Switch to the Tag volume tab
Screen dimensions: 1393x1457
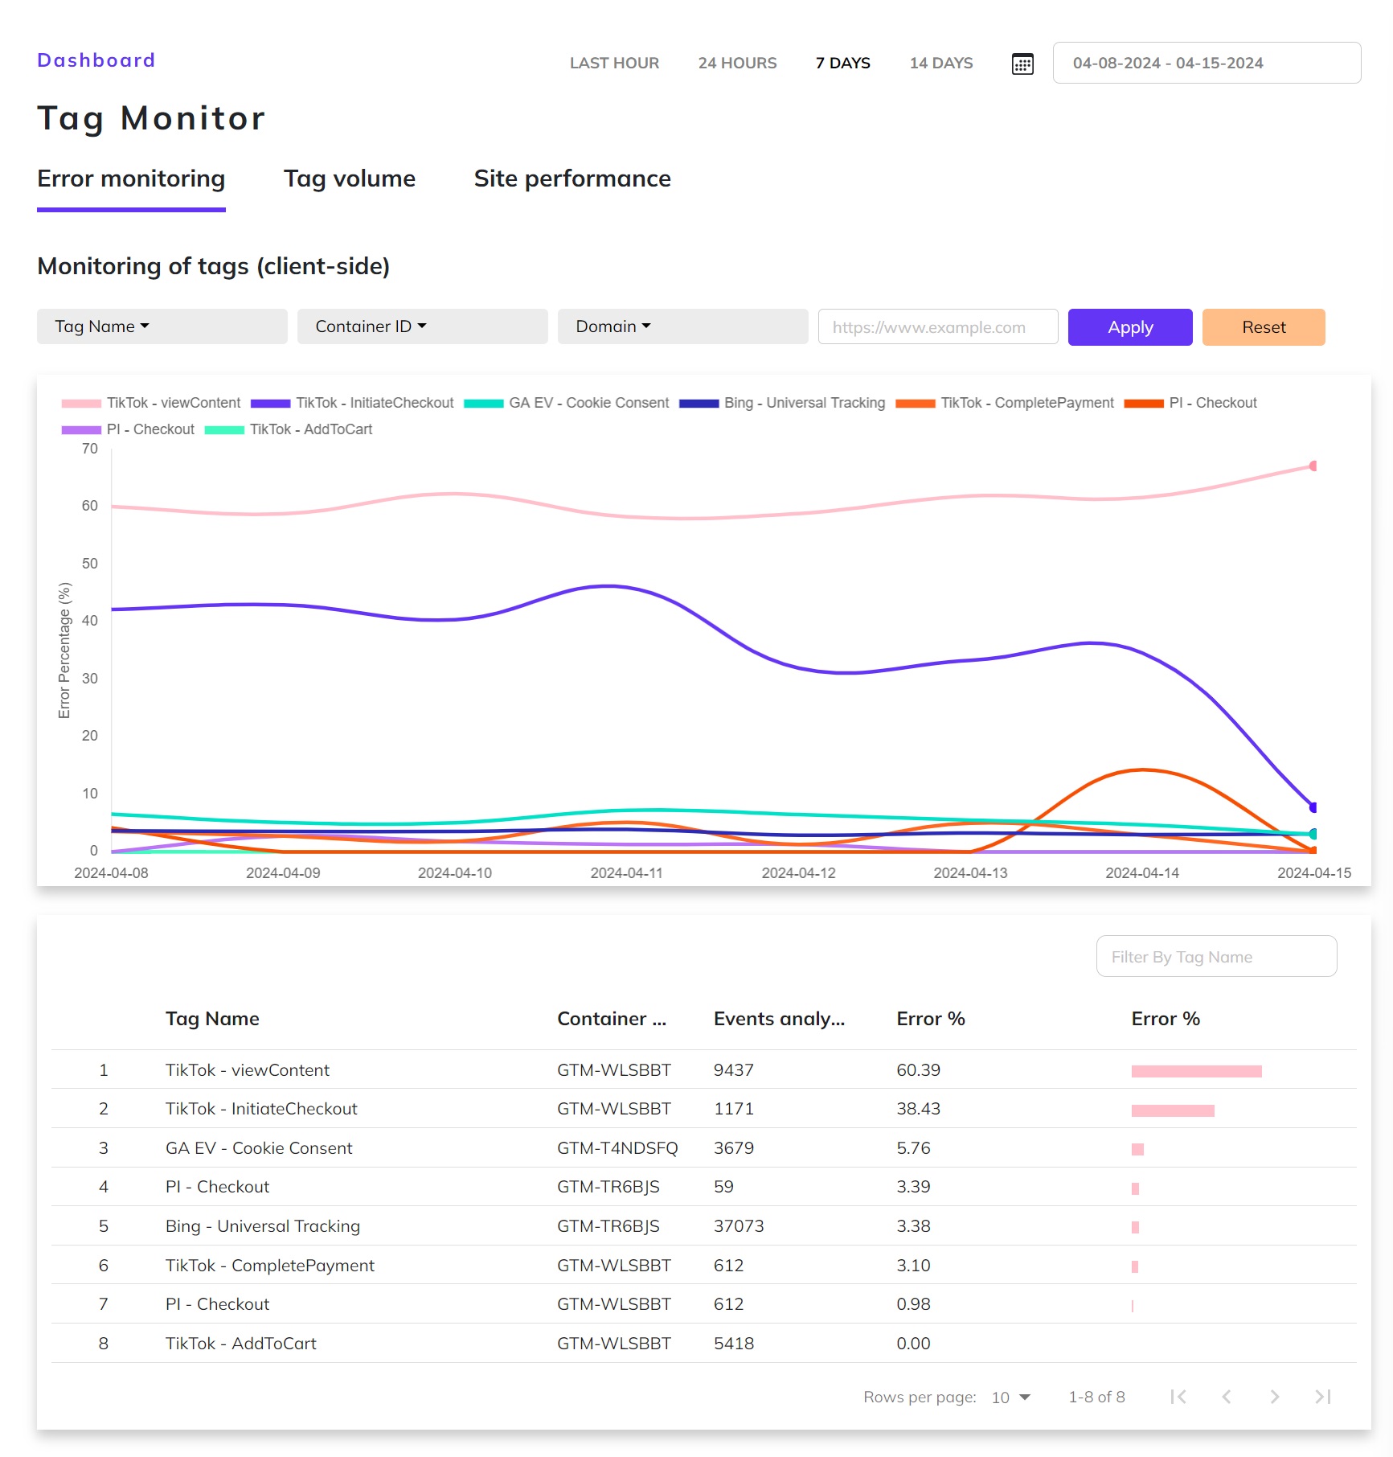click(350, 179)
